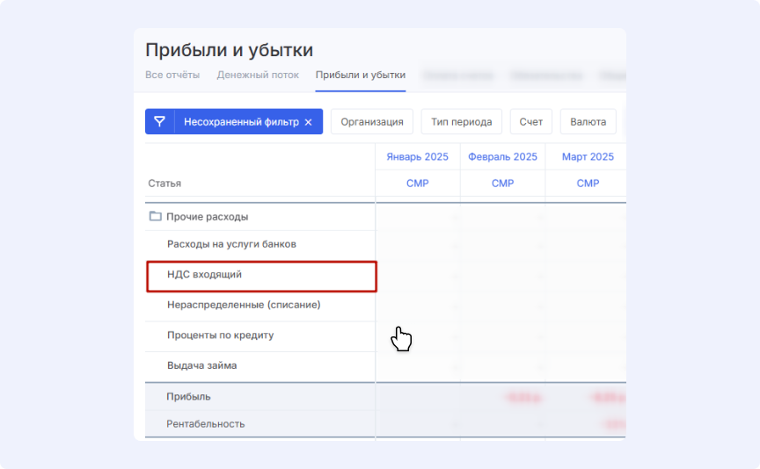Image resolution: width=760 pixels, height=469 pixels.
Task: Select the Проценты по кредиту item
Action: click(221, 336)
